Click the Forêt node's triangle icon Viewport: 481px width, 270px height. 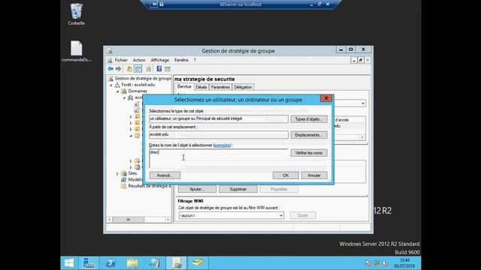click(117, 85)
